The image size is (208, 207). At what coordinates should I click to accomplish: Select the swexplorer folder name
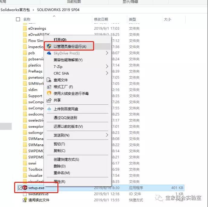36,126
